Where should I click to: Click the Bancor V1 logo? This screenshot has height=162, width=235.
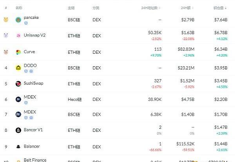(x=18, y=130)
